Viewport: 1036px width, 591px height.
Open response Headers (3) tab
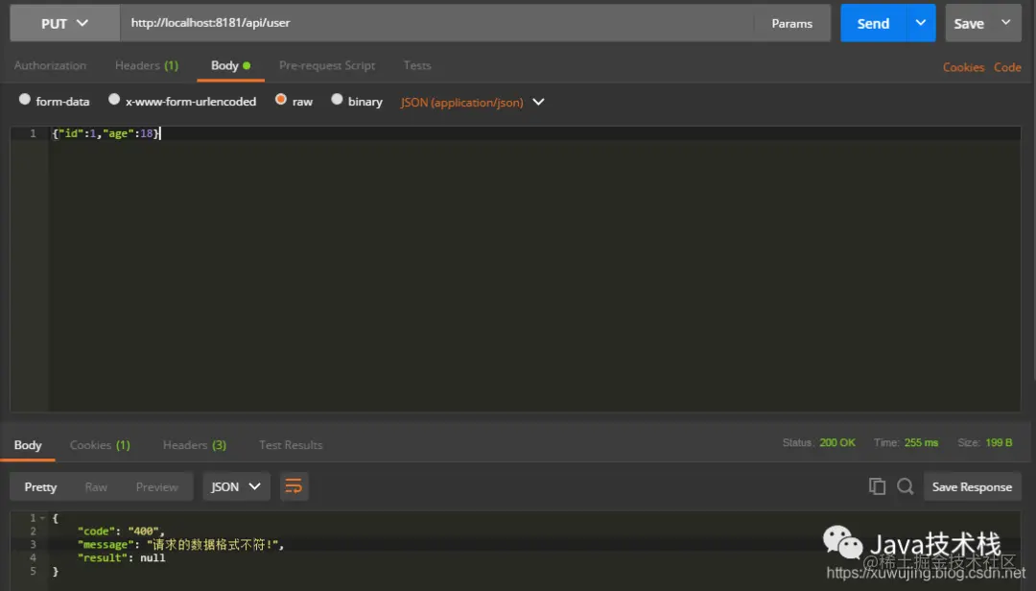click(x=194, y=445)
